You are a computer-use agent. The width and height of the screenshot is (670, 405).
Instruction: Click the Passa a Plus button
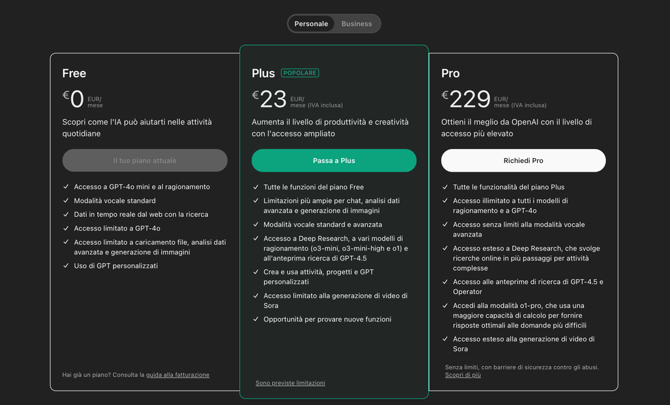tap(334, 160)
